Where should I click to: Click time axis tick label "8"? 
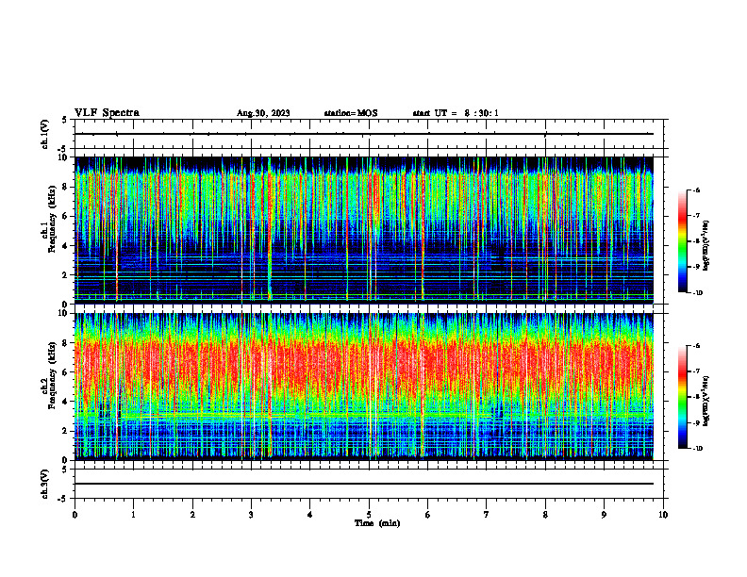(x=545, y=515)
